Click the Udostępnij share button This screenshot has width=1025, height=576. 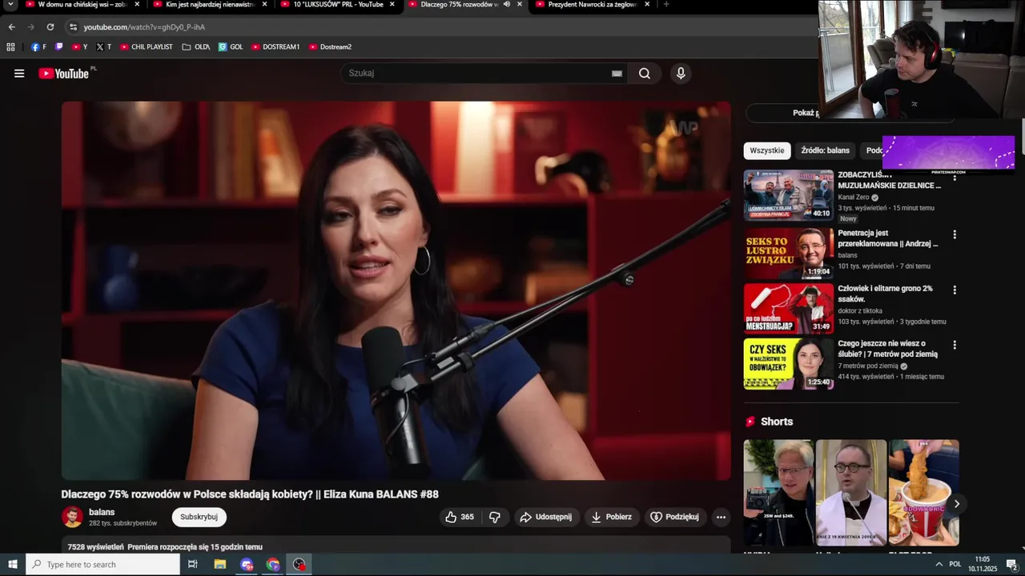[x=546, y=517]
